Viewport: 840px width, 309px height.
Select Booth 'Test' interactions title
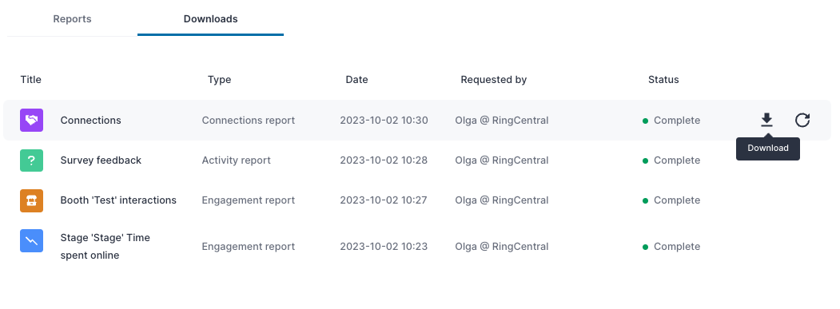click(118, 200)
